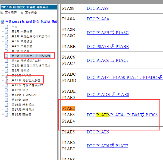Image resolution: width=163 pixels, height=160 pixels.
Task: Open 第4章 车身系统 chapter
Action: tap(22, 46)
